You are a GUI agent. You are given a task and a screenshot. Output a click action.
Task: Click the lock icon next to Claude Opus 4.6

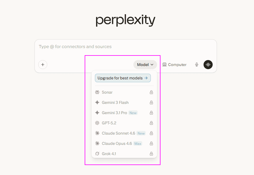151,143
